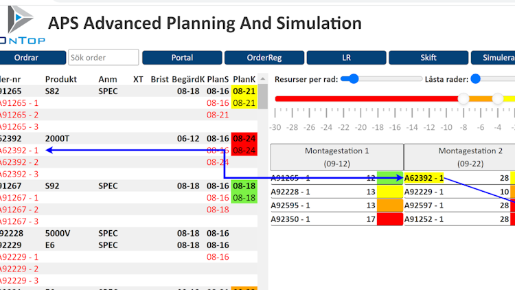The image size is (515, 290).
Task: Click the PlanS column header
Action: 218,79
